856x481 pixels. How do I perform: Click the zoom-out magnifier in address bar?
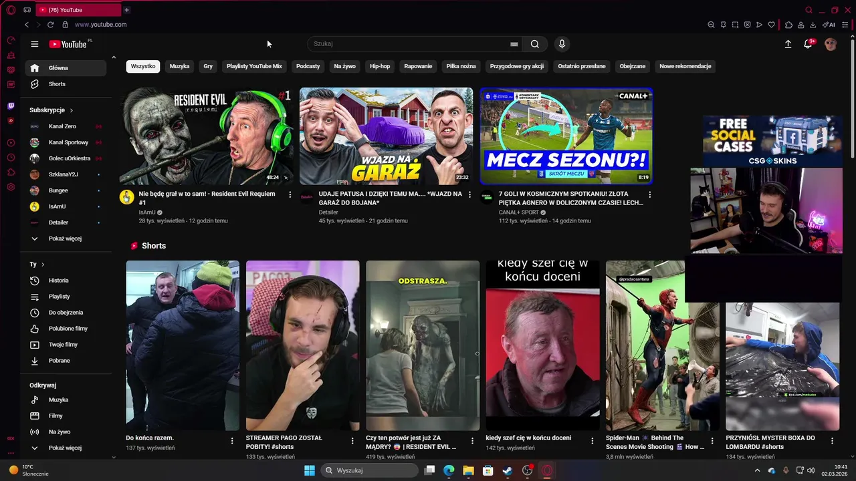point(711,25)
